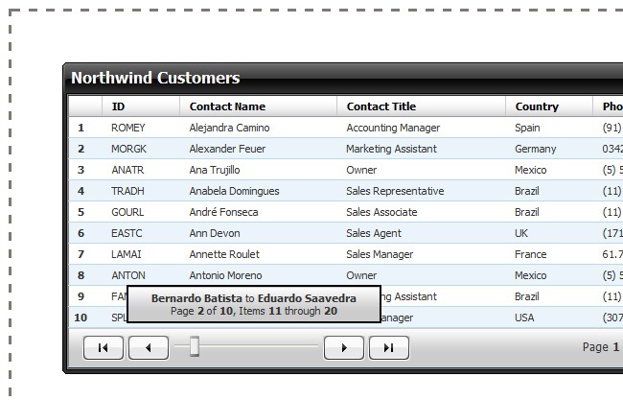Sort by Country column header
The width and height of the screenshot is (623, 400).
[537, 106]
